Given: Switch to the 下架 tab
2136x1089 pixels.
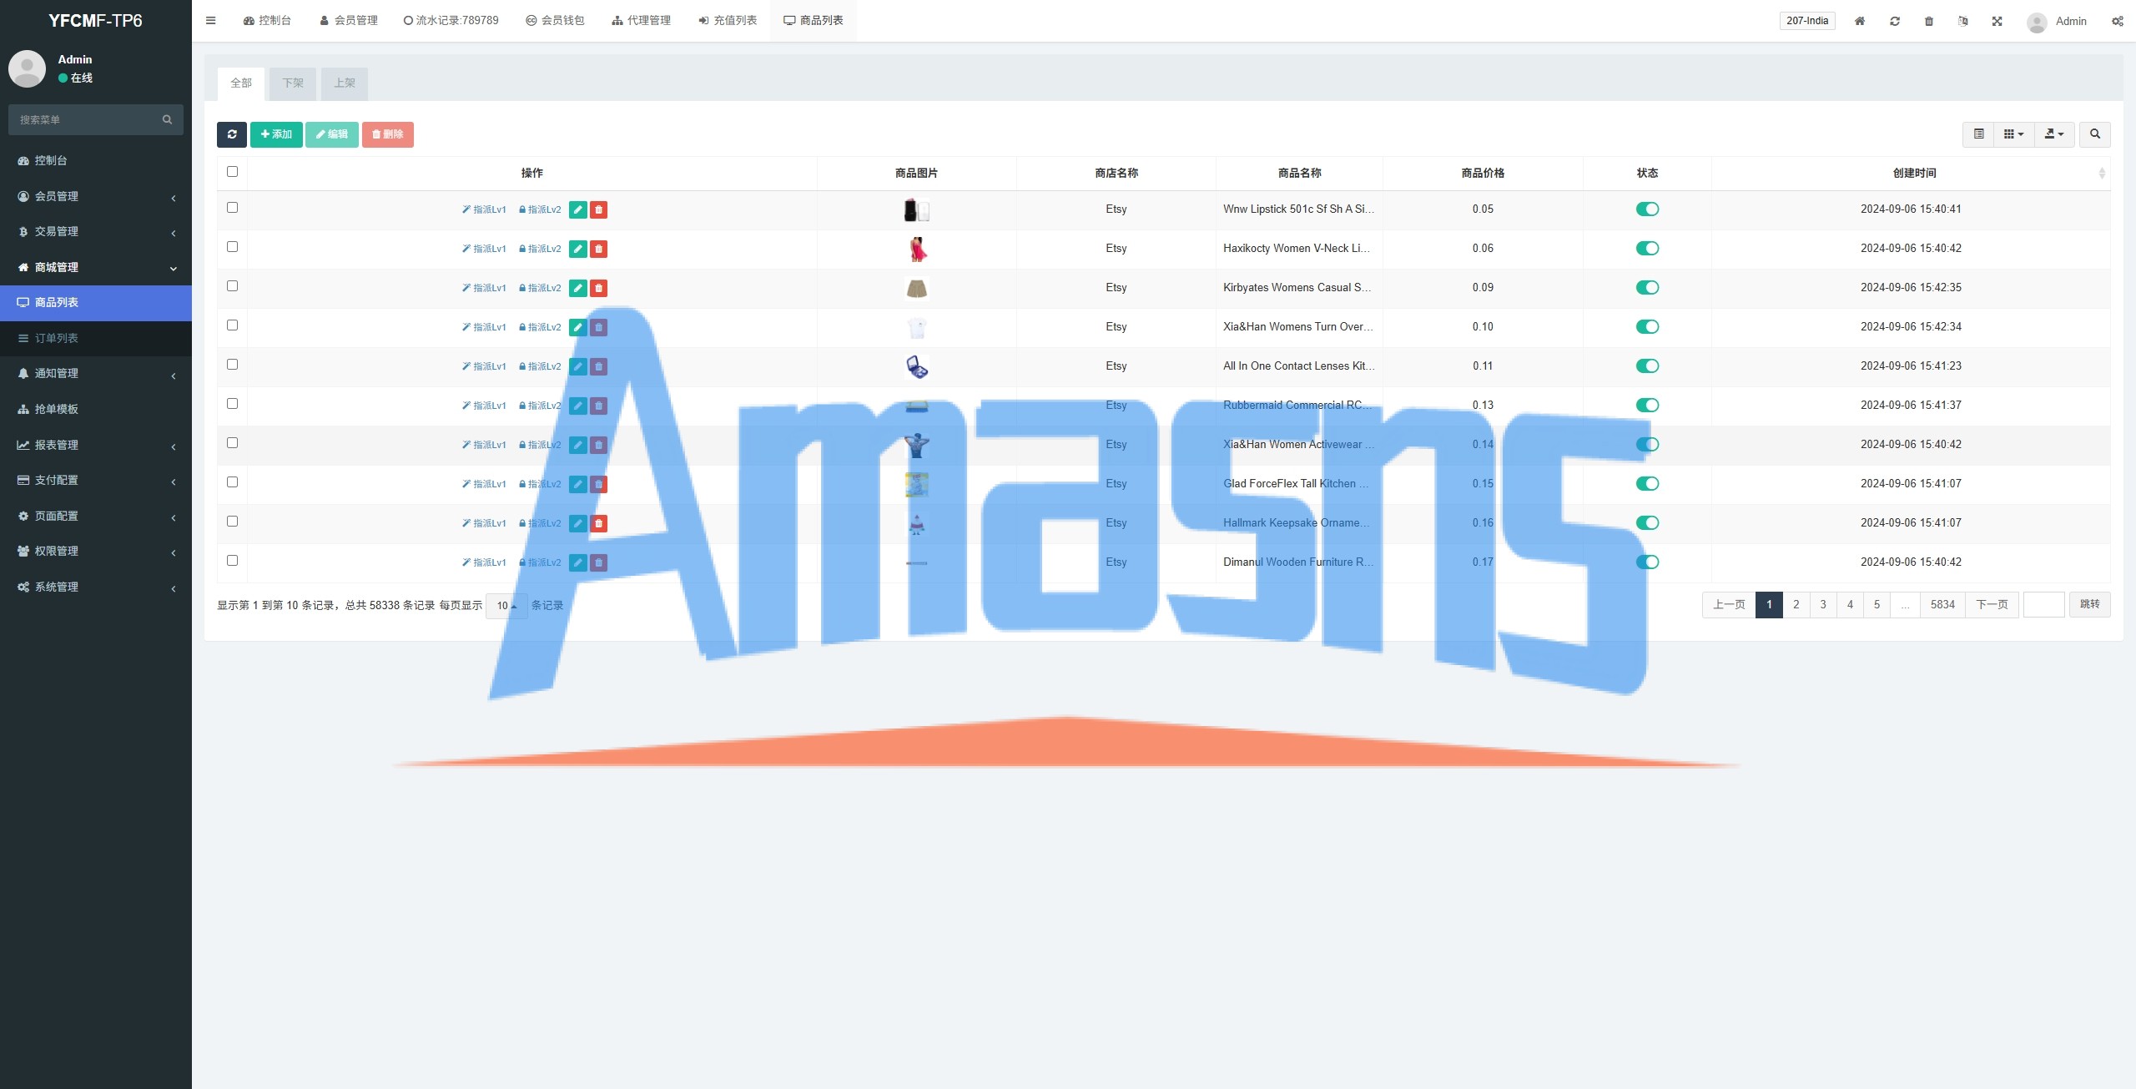Looking at the screenshot, I should [x=293, y=83].
